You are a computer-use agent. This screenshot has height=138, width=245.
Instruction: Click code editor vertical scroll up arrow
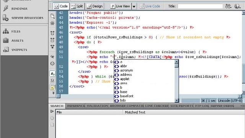click(243, 13)
